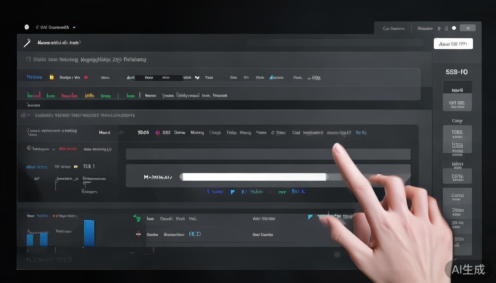Click the wide empty input field above the slider
The image size is (496, 283).
click(268, 154)
